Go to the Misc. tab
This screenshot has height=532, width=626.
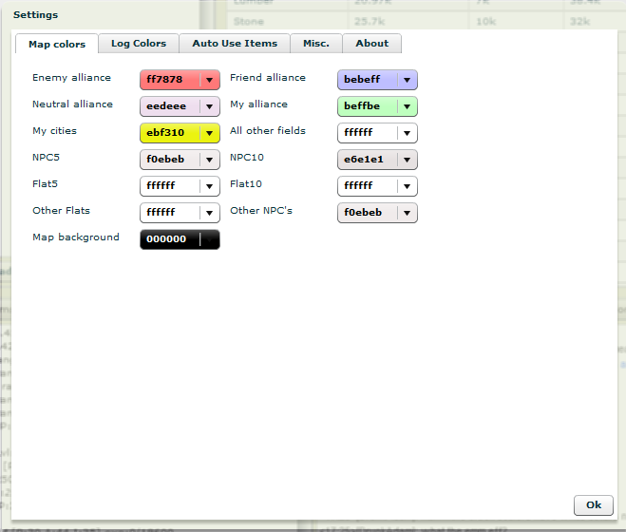316,44
